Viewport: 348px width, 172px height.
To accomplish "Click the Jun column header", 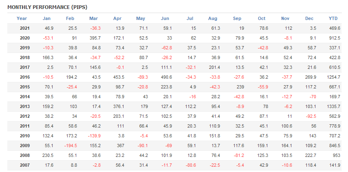I will point(165,18).
